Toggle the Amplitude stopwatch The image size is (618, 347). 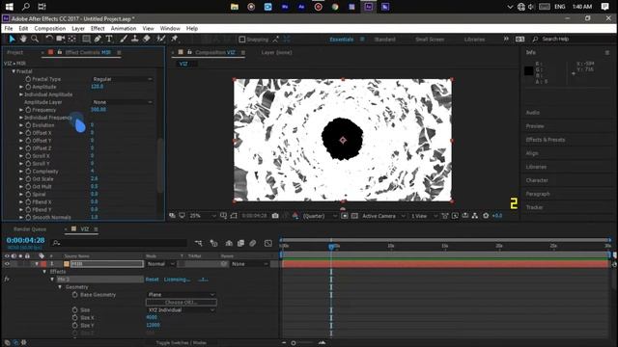coord(28,87)
